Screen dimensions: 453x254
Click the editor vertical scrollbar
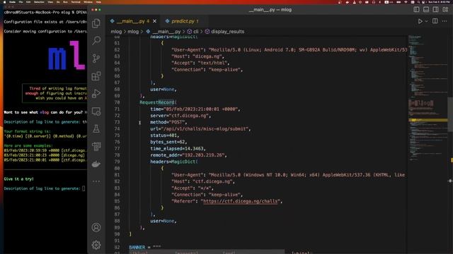coord(450,115)
